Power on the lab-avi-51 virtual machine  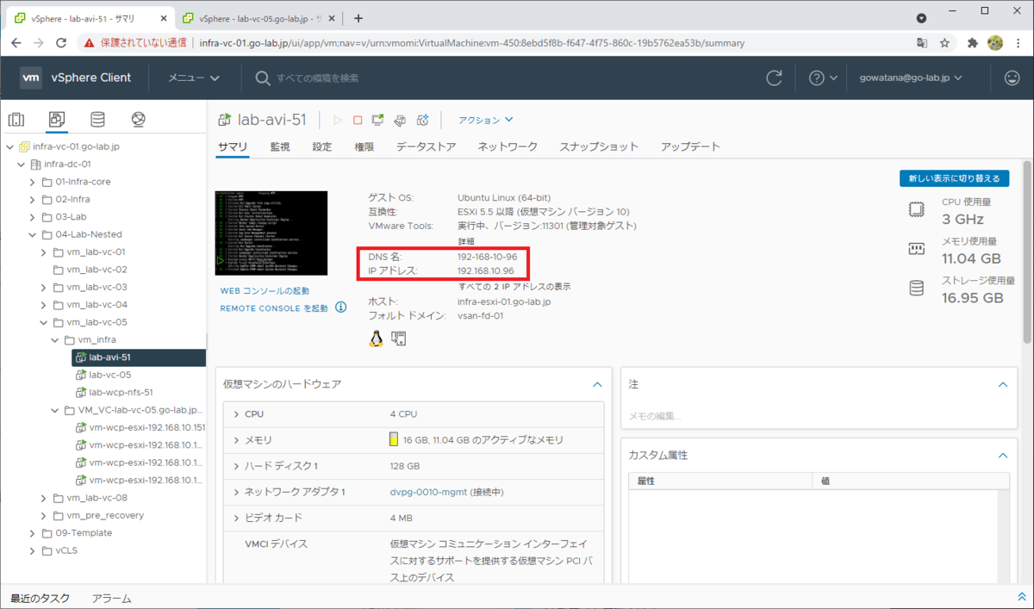tap(338, 120)
